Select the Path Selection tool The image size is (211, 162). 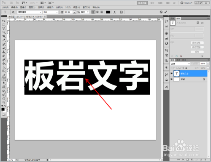click(4, 83)
